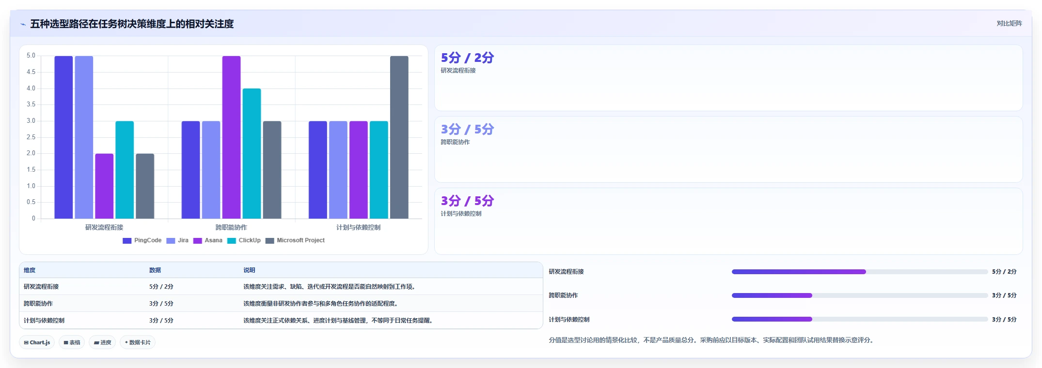Click the ClickUp bar in 跨职能协作 group
The width and height of the screenshot is (1042, 368).
[252, 154]
